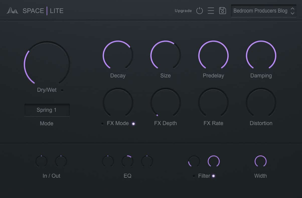302x198 pixels.
Task: Click the lit right Filter dot
Action: [x=213, y=176]
